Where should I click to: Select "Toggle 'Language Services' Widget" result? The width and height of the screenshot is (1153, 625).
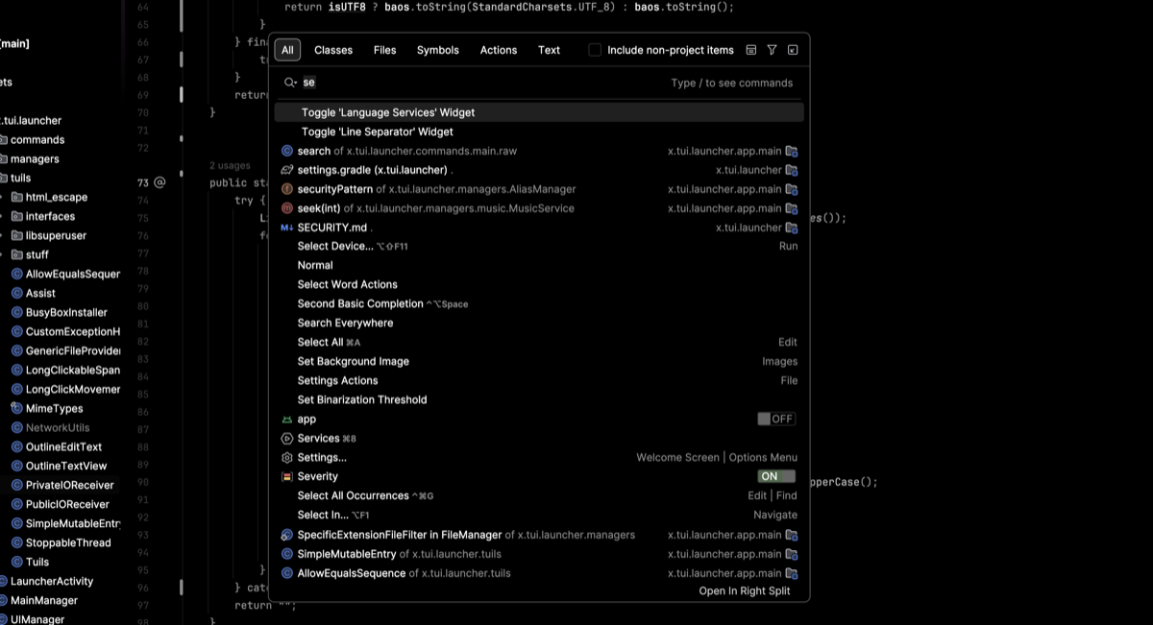click(x=539, y=112)
